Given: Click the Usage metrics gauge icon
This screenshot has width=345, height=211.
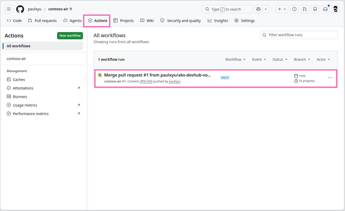Looking at the screenshot, I should 9,105.
